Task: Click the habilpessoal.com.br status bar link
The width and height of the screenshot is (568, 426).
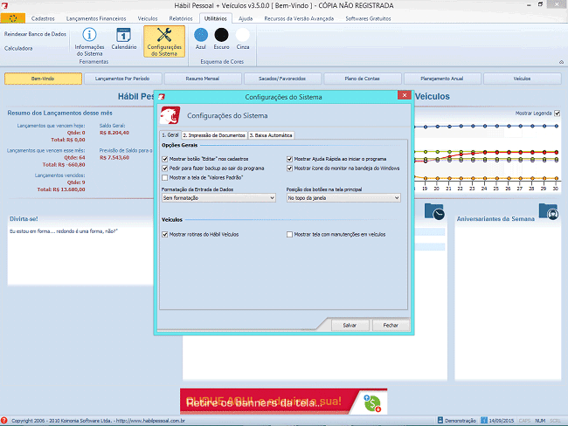Action: tap(150, 421)
